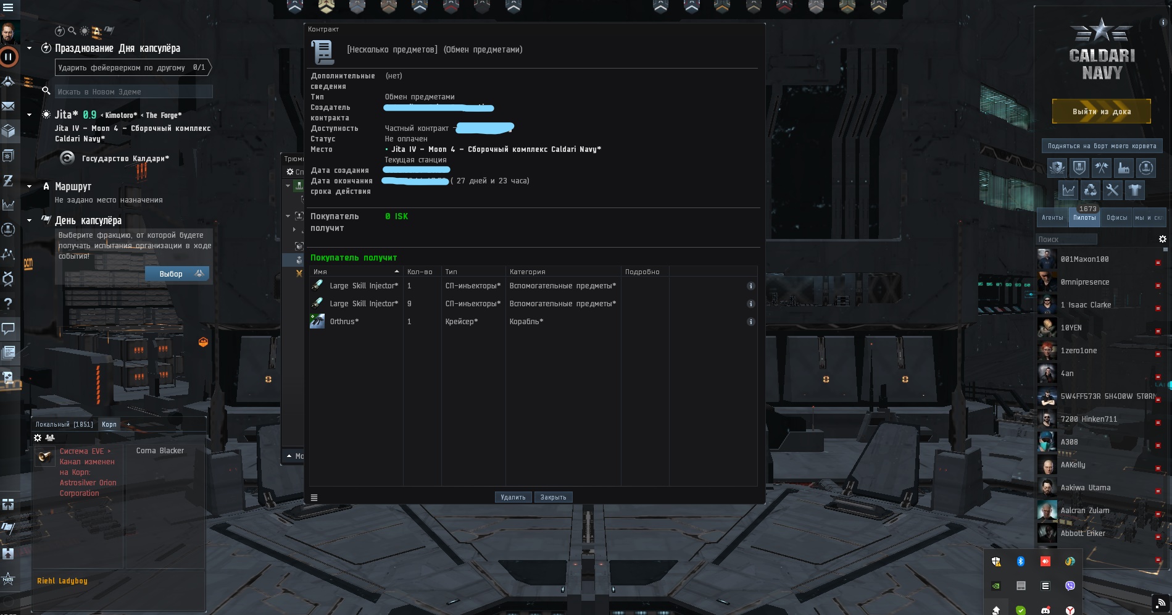Show chat member list icon
This screenshot has height=615, width=1172.
click(50, 438)
